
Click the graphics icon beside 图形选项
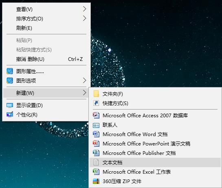10,81
